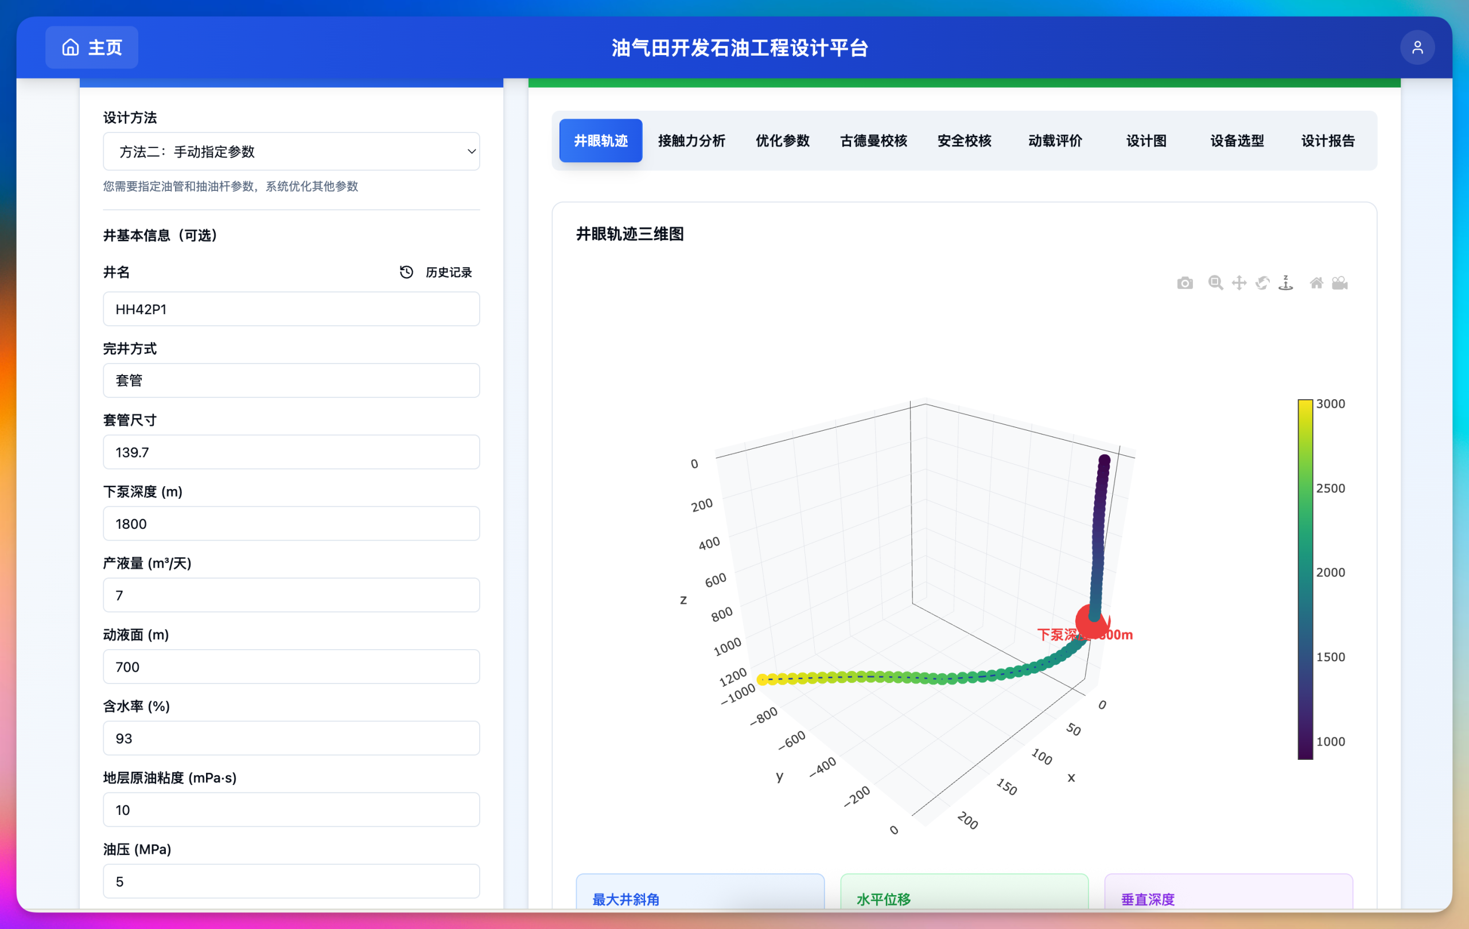Reset camera to default home view
The width and height of the screenshot is (1469, 929).
tap(1316, 283)
